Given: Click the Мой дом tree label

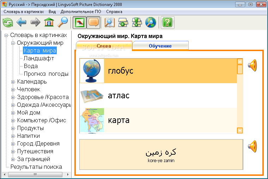Looking at the screenshot, I should click(29, 112).
